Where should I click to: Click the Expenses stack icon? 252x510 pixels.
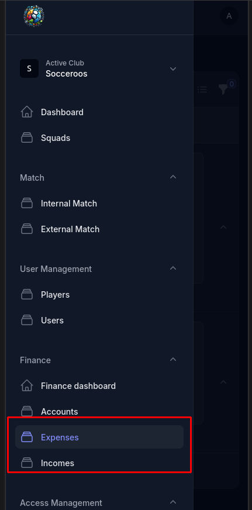coord(27,437)
